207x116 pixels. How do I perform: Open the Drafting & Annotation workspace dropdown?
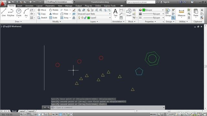point(59,2)
